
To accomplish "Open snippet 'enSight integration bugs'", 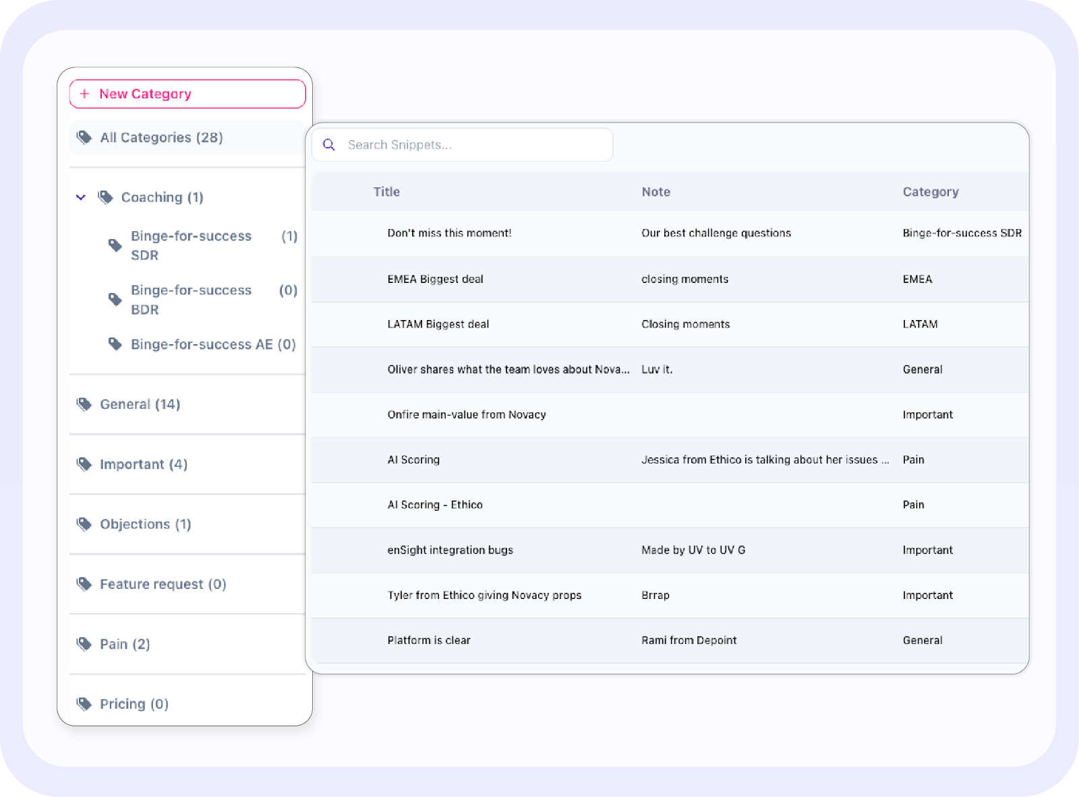I will (450, 550).
